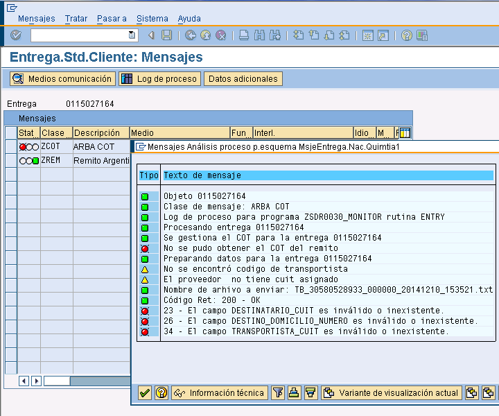Click the Next page icon
The height and width of the screenshot is (416, 499).
coord(329,35)
